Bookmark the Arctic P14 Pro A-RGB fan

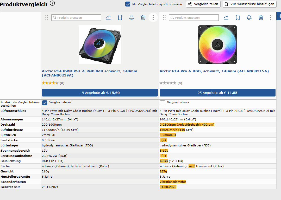[238, 17]
